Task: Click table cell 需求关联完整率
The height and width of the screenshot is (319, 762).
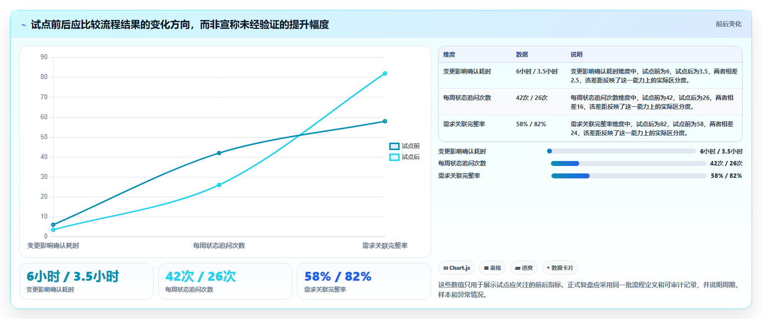Action: [464, 124]
